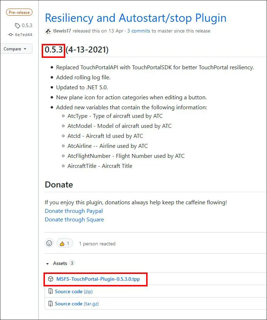Screen dimensions: 267x320
Task: Click the AtcFlightNumber variable description line
Action: (x=126, y=156)
